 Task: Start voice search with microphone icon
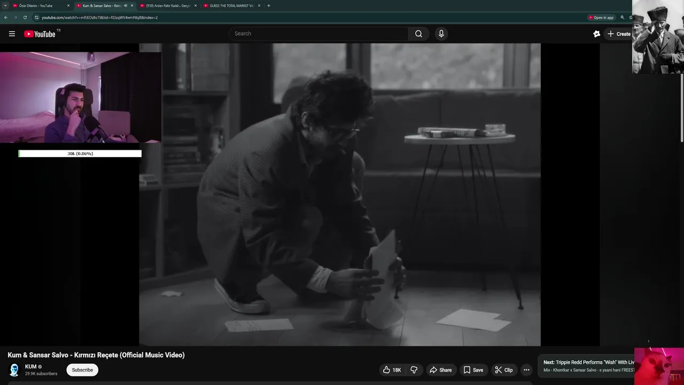tap(441, 34)
